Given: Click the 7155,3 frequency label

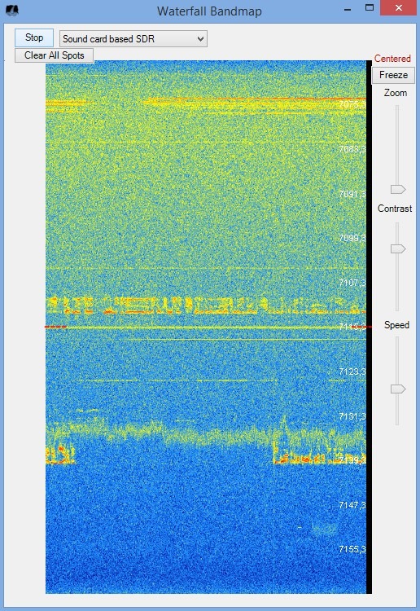Looking at the screenshot, I should pos(352,549).
